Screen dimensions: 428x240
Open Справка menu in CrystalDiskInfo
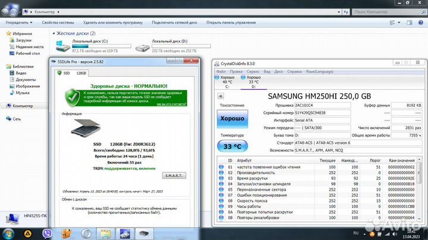(294, 71)
